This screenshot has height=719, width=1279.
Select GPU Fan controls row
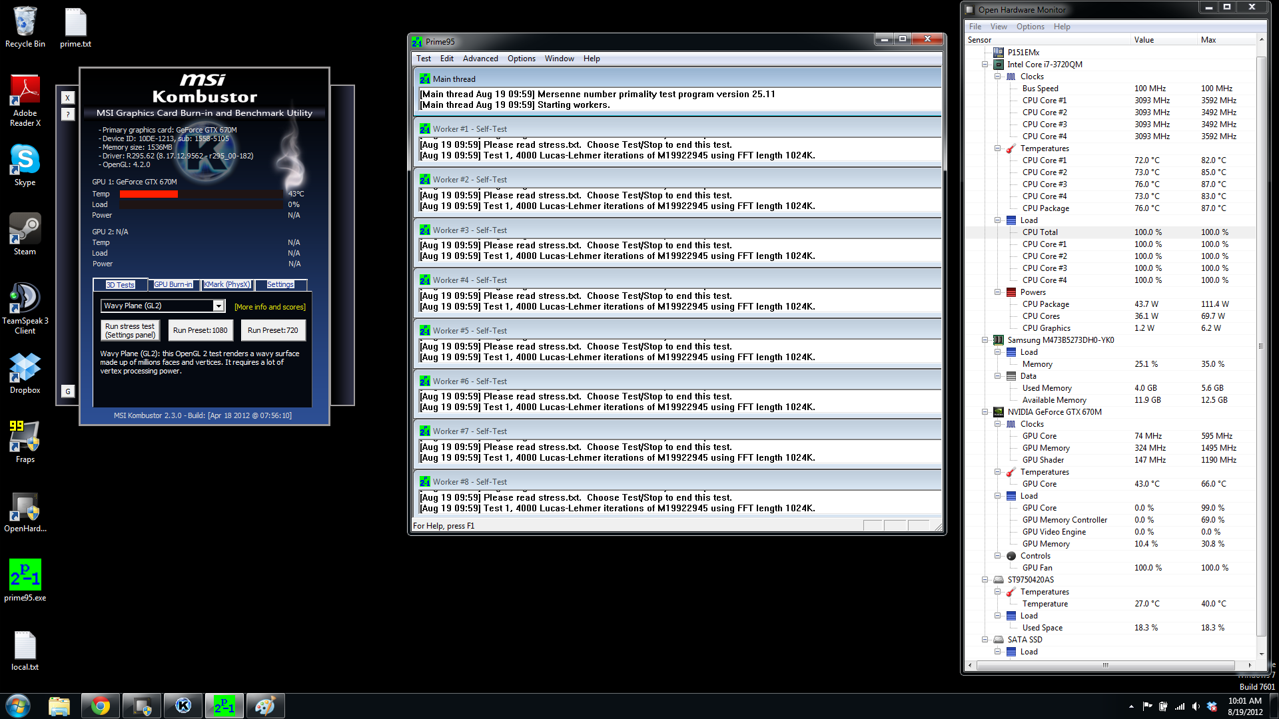point(1110,568)
